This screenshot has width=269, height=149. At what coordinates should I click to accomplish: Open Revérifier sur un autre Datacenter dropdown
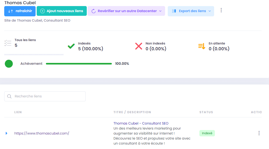126,11
